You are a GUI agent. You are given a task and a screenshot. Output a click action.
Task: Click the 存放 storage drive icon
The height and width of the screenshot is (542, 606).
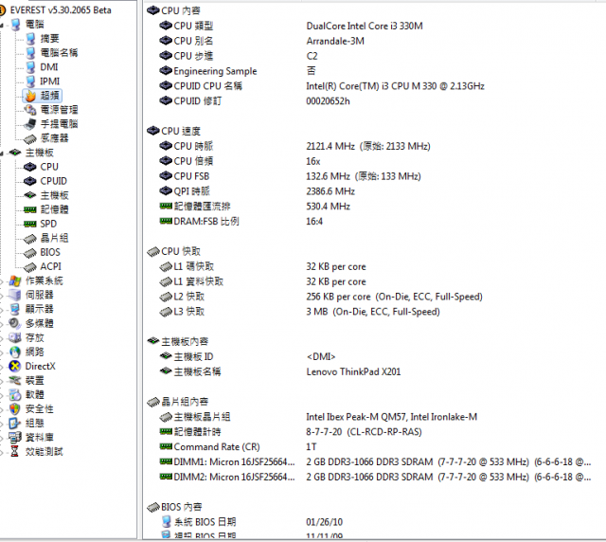tap(15, 337)
